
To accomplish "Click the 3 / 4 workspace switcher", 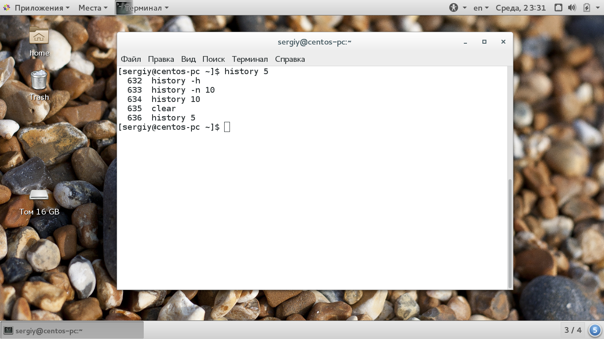I will click(x=573, y=330).
